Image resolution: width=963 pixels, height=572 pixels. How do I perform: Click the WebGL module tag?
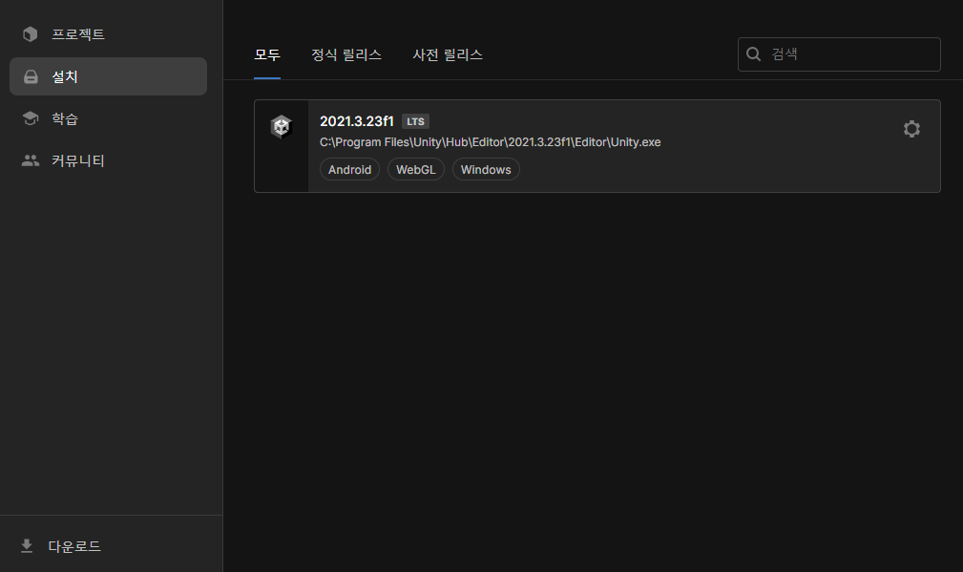[x=416, y=170]
